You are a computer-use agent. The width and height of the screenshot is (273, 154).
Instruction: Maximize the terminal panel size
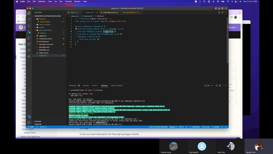[224, 86]
